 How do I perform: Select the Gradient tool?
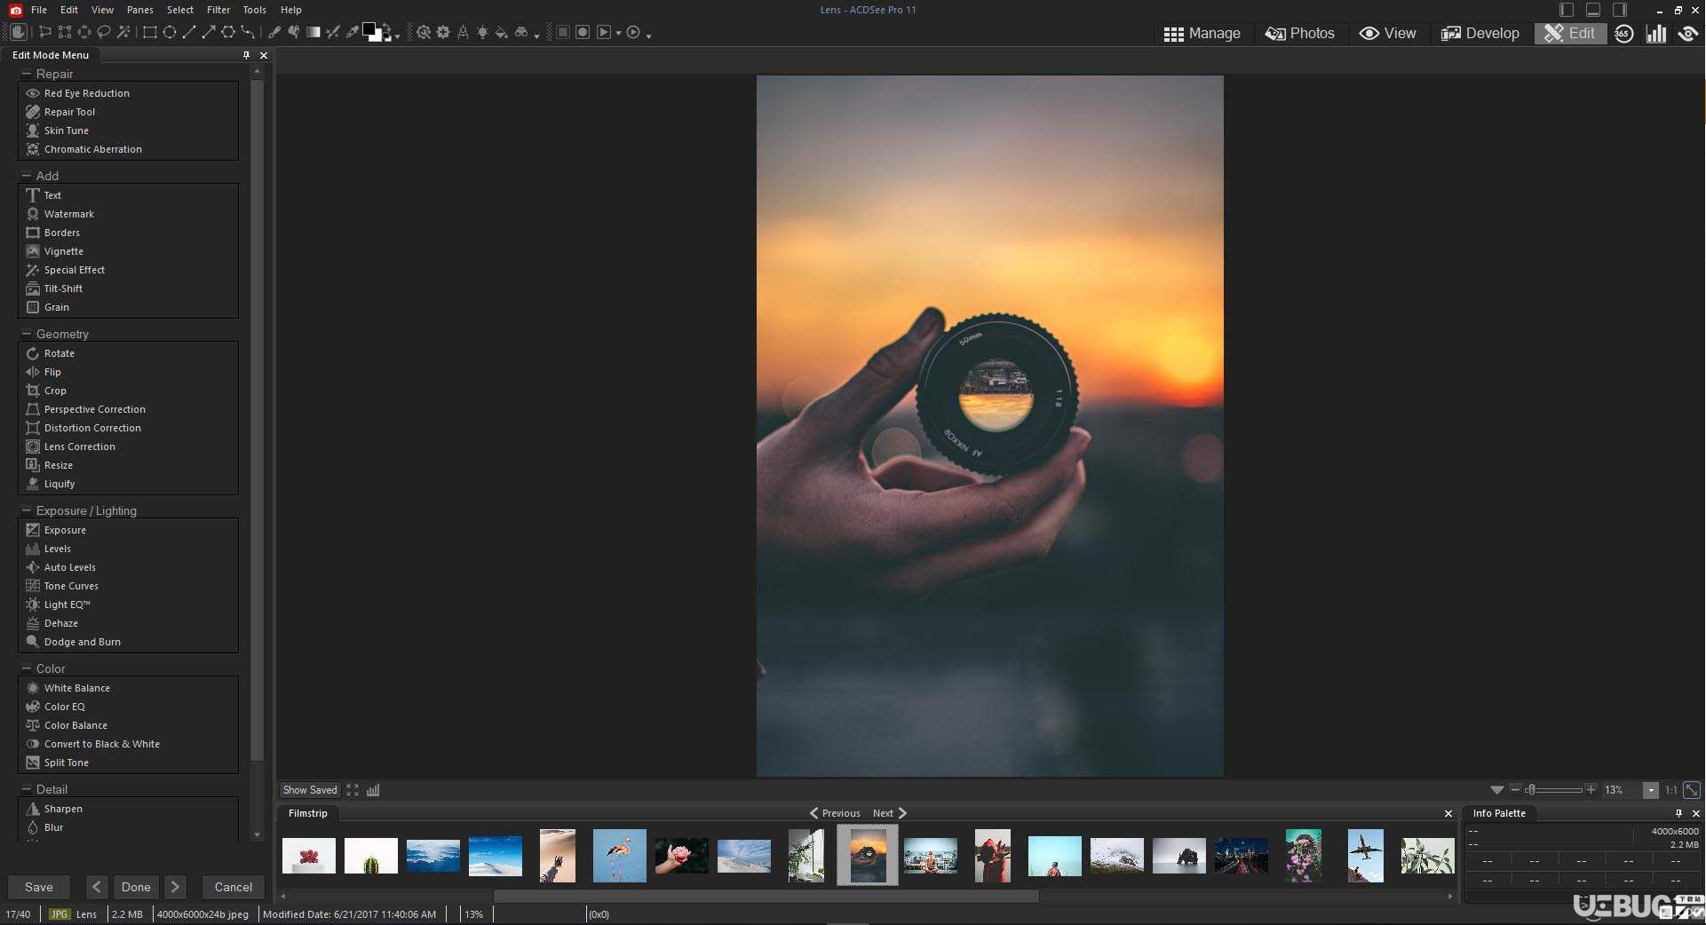[313, 32]
